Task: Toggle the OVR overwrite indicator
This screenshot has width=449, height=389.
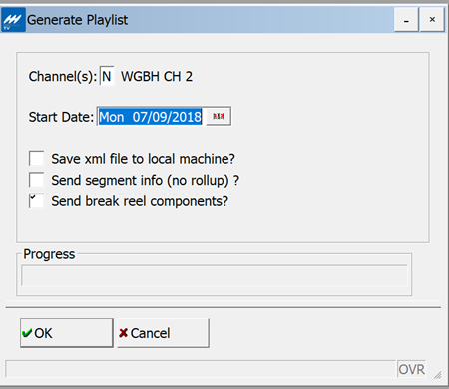Action: click(411, 369)
